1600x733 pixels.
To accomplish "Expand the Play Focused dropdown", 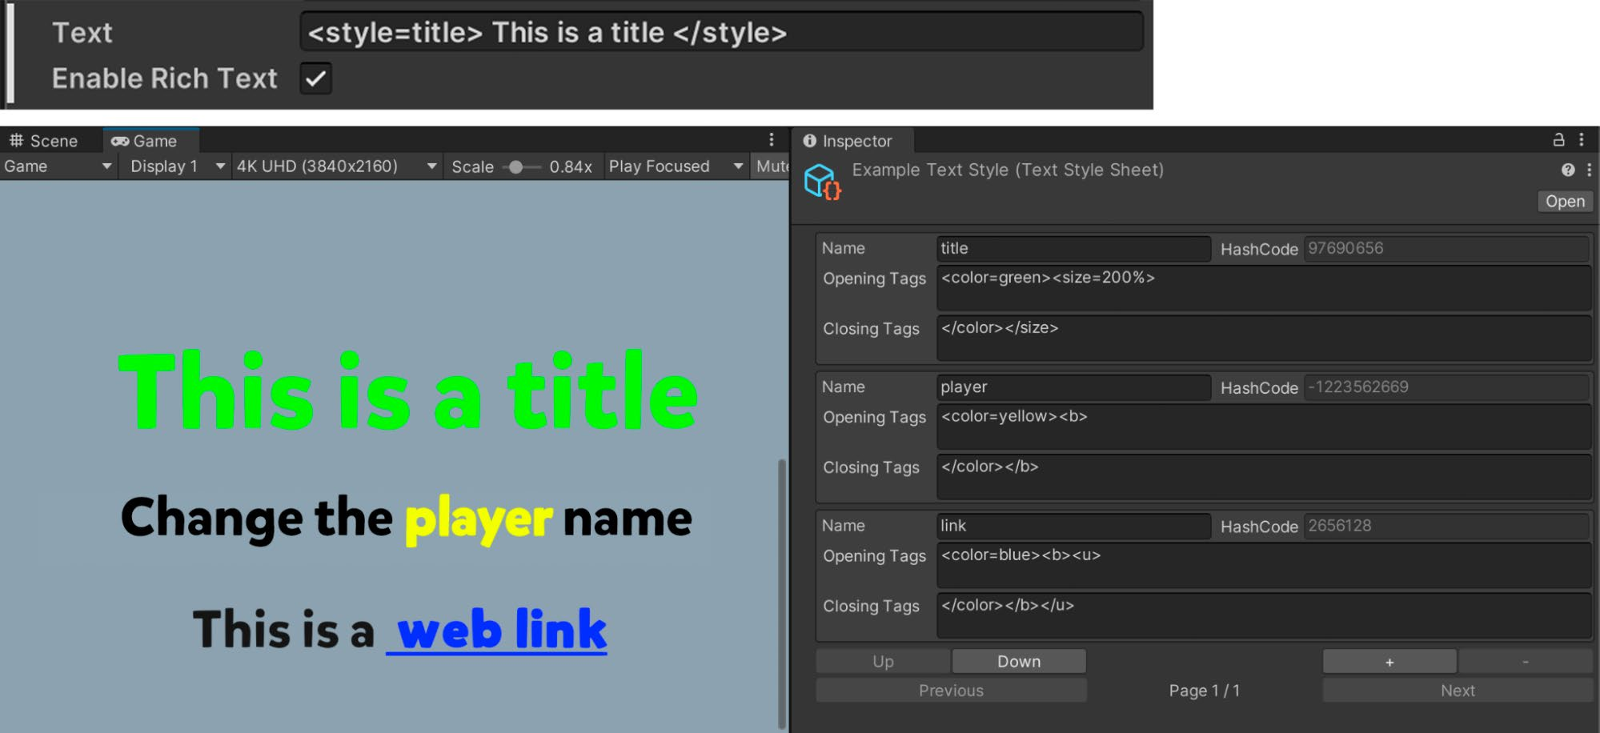I will point(676,166).
